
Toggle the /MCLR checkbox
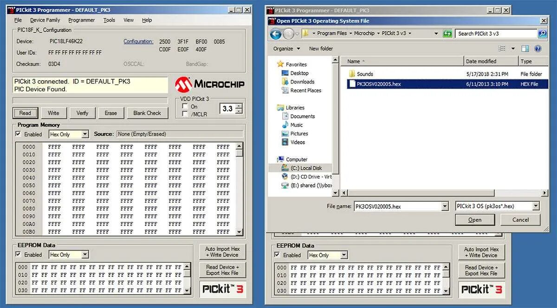(x=185, y=114)
